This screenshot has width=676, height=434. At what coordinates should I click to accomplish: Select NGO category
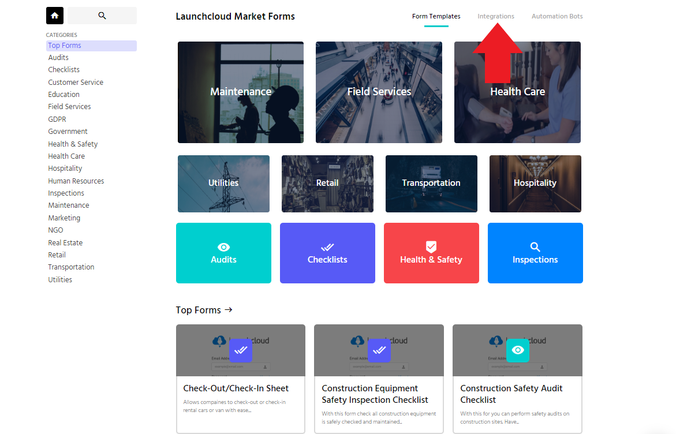click(x=55, y=230)
